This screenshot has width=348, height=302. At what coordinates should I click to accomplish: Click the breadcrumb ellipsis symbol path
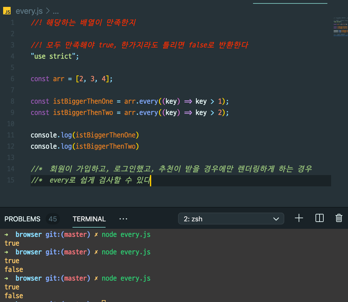[x=56, y=12]
